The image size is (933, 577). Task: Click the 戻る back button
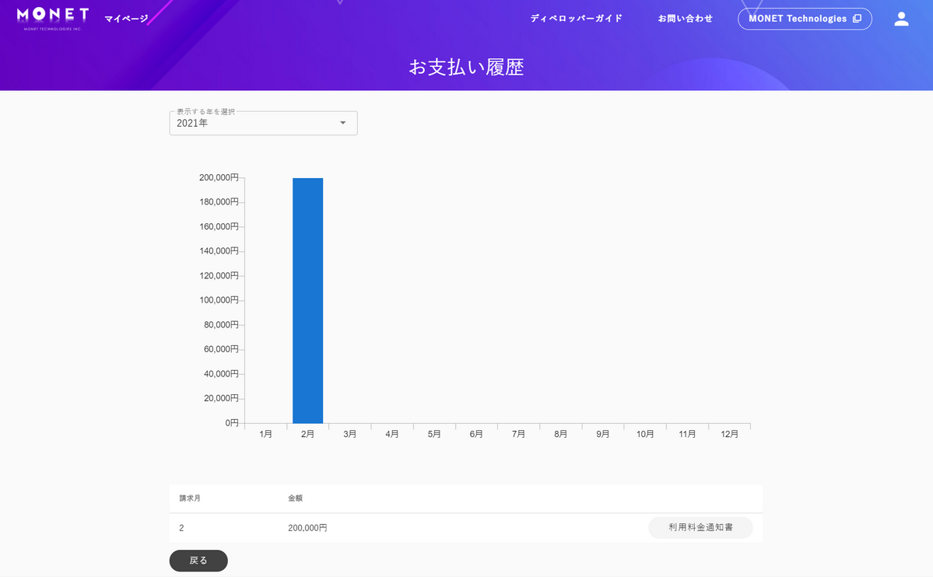point(198,561)
